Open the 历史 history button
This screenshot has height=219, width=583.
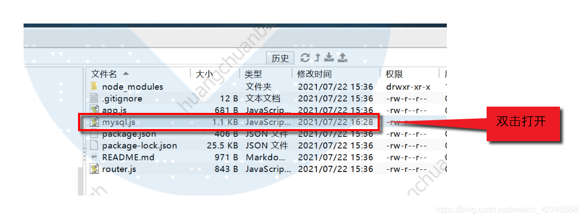(280, 58)
